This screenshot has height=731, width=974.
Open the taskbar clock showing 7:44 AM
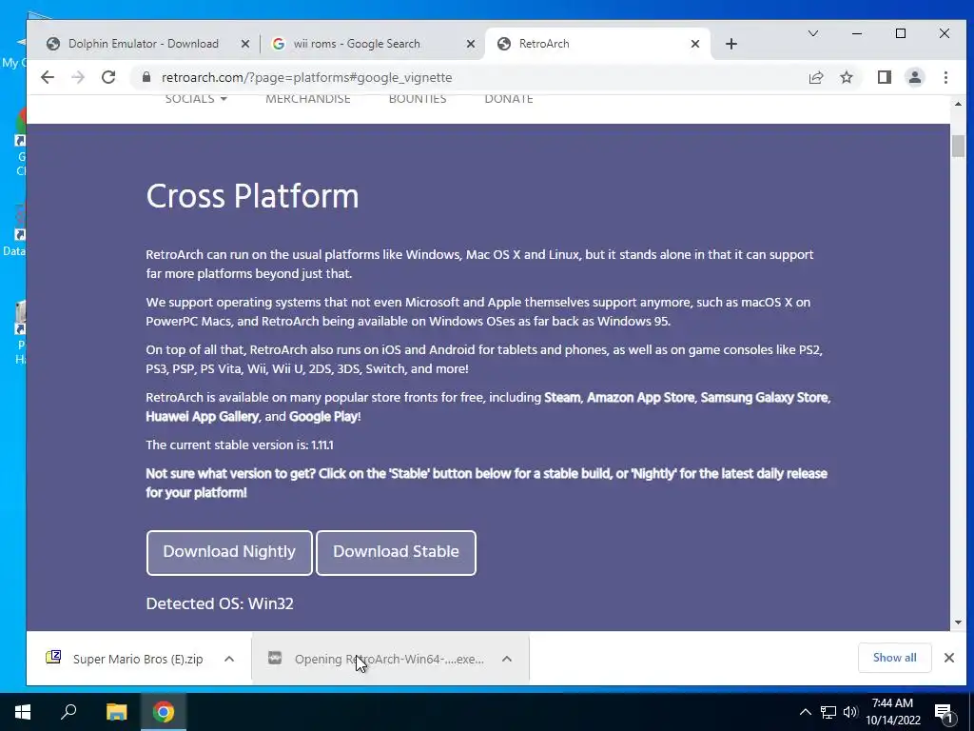coord(892,712)
